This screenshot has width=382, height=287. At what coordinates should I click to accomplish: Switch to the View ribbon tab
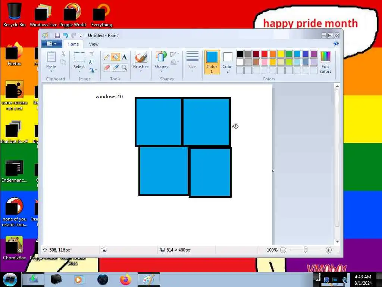click(94, 44)
